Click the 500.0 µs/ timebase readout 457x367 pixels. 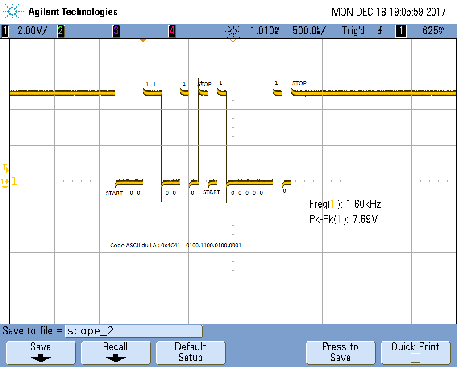click(309, 31)
